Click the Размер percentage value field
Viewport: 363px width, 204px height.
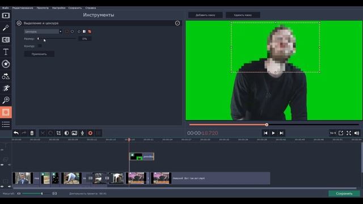(x=85, y=39)
